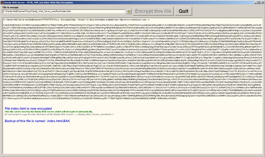Click the gray 'Do not forget to copy' reminder
This screenshot has height=157, width=265.
(x=59, y=114)
